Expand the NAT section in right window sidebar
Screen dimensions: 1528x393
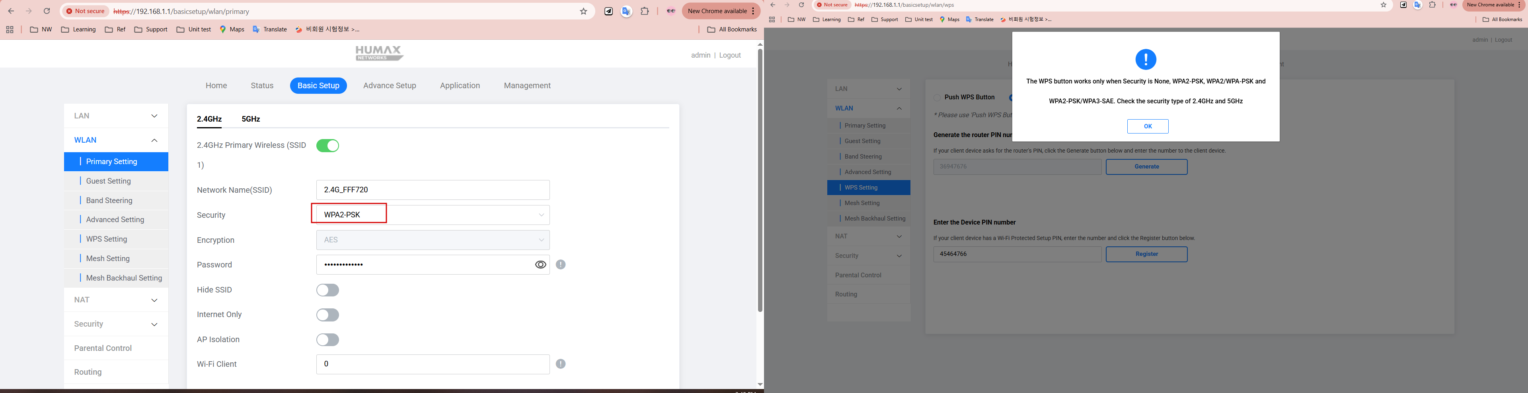(868, 236)
